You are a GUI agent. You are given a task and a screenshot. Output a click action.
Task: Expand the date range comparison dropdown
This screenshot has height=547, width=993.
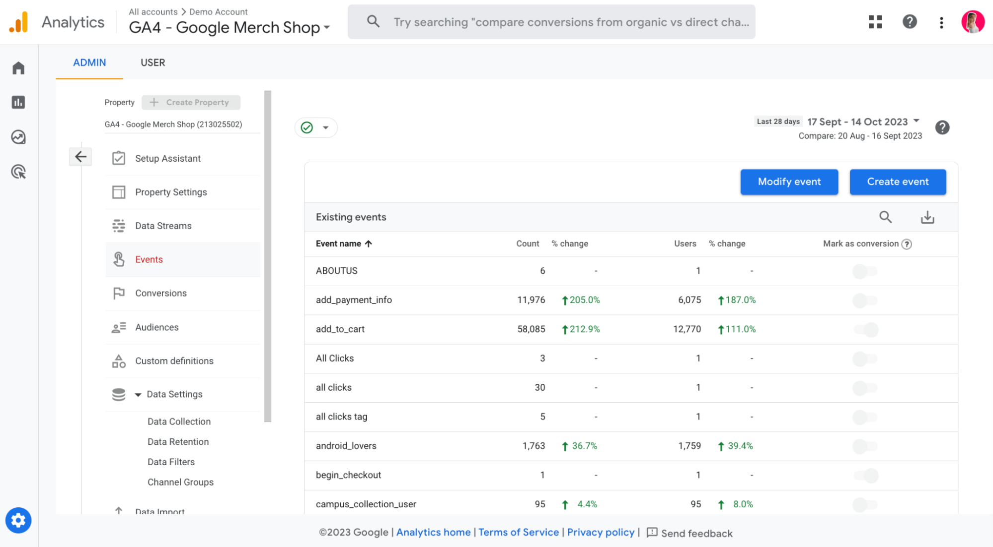tap(915, 122)
